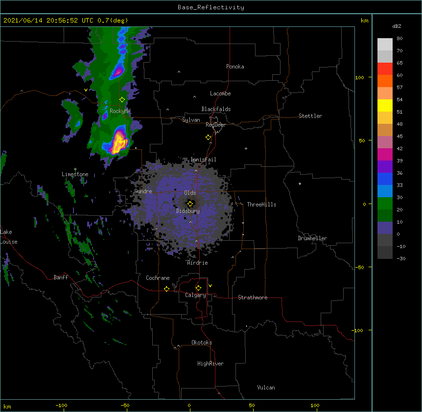Click the Ponoka city label

(235, 67)
